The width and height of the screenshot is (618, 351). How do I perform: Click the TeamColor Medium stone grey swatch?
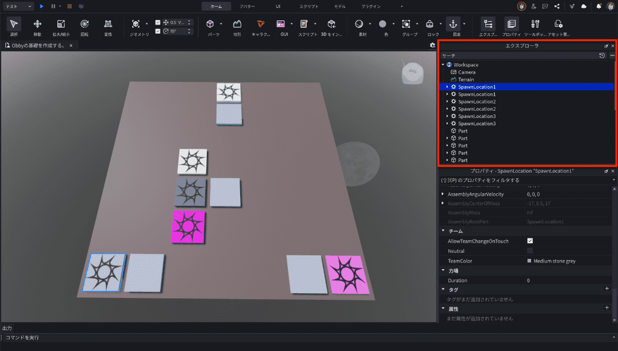coord(529,261)
